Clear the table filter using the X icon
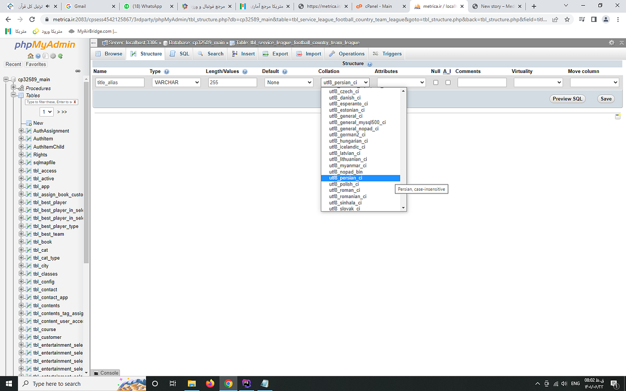 pos(75,102)
